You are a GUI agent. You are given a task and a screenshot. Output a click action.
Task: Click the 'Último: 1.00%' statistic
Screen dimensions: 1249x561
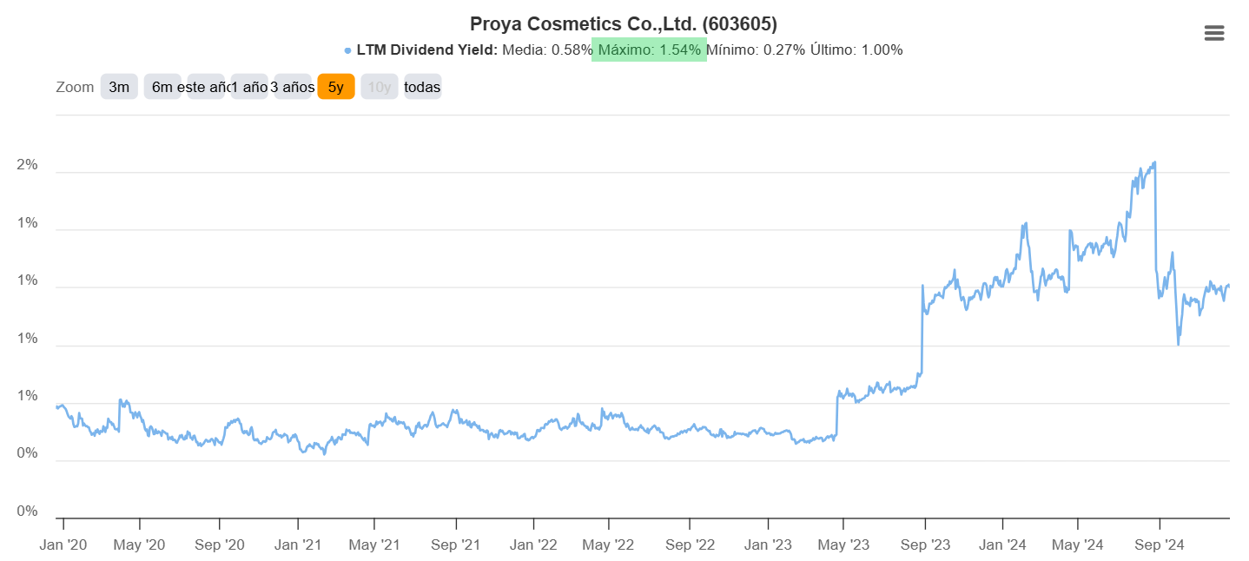pyautogui.click(x=856, y=50)
